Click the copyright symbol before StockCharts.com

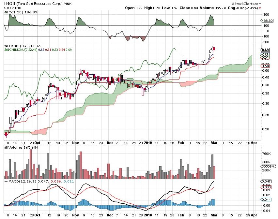click(234, 4)
